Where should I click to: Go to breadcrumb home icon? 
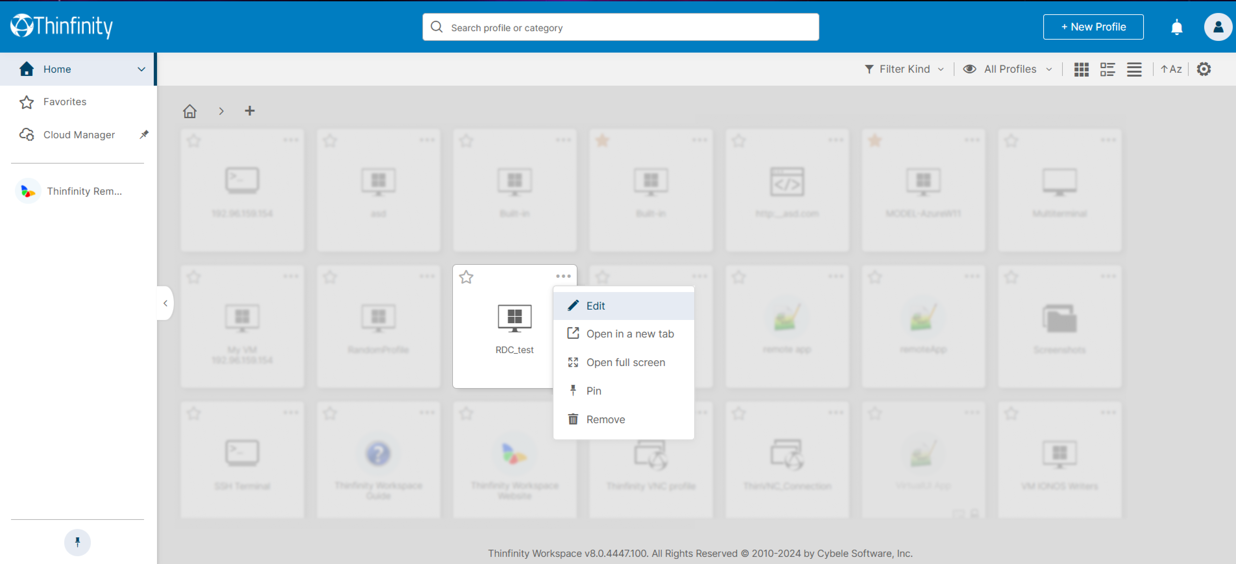(189, 111)
